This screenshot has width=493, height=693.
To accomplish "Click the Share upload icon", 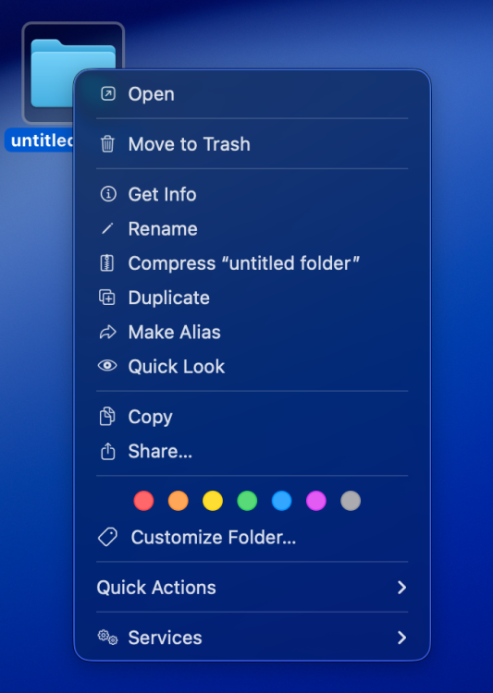I will pyautogui.click(x=107, y=452).
